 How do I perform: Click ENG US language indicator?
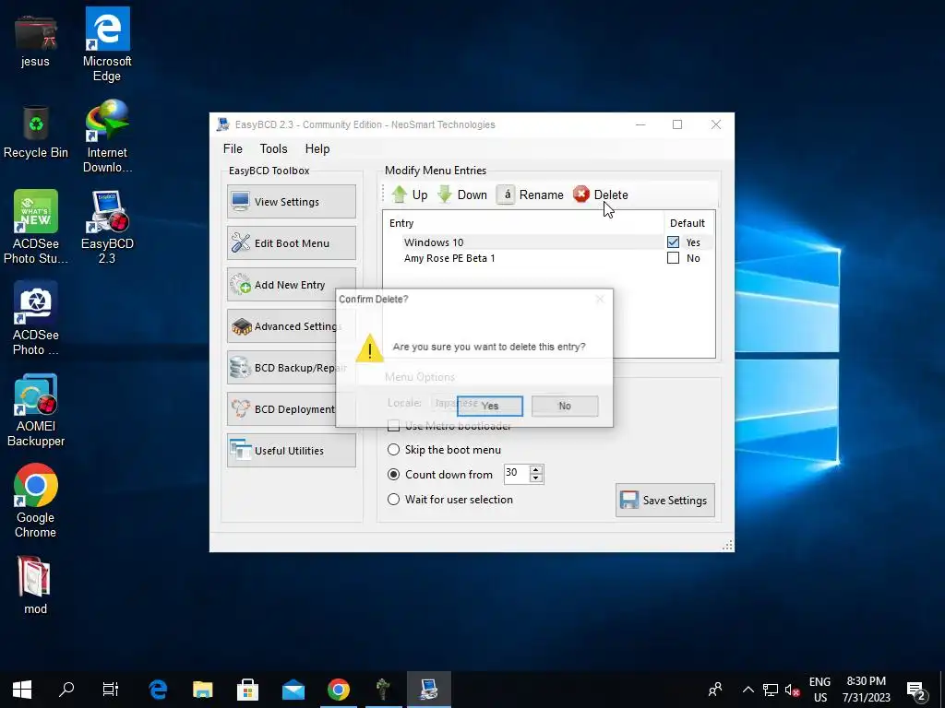click(819, 690)
